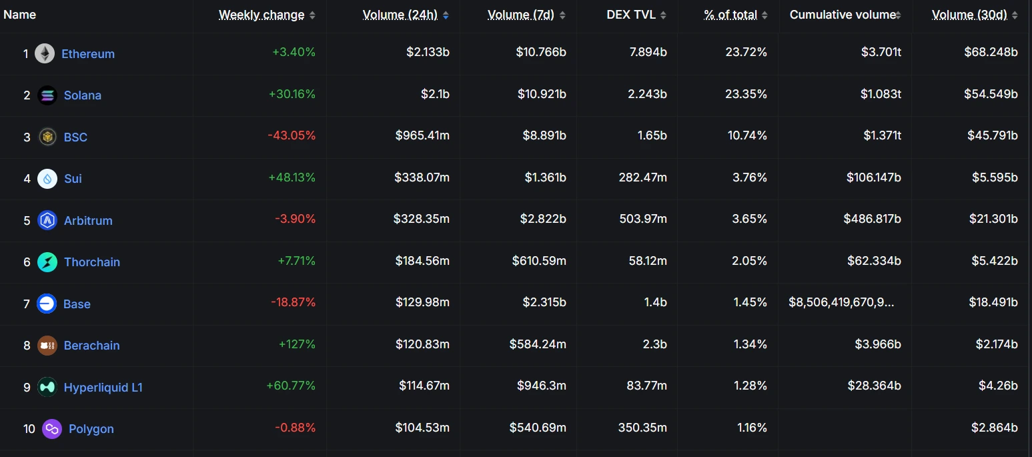Click the Ethereum chain logo icon
Screen dimensions: 1032x457
click(45, 53)
